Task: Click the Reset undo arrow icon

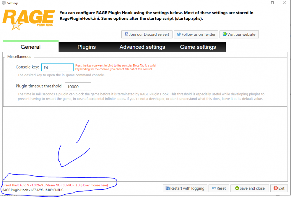Action: 214,188
